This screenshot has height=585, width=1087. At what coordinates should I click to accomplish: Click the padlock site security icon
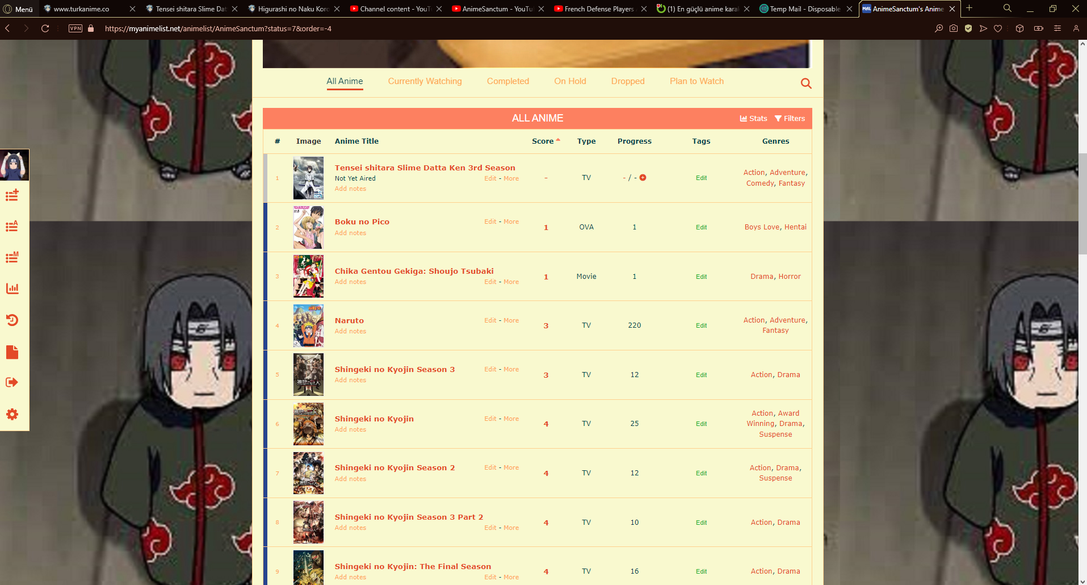pos(91,28)
